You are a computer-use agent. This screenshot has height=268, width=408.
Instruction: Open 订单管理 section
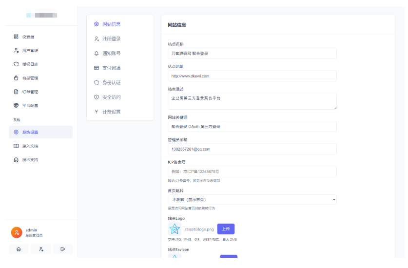tap(40, 92)
